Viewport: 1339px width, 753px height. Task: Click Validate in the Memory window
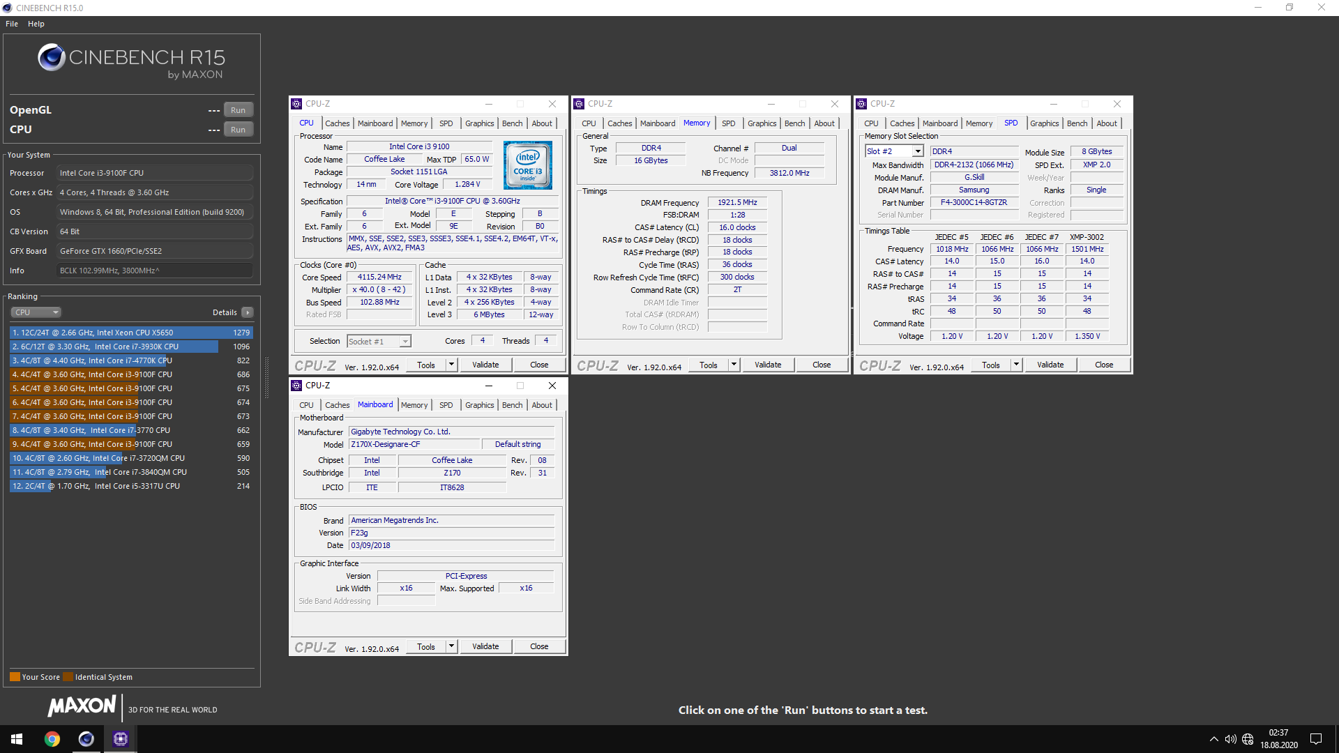(768, 365)
